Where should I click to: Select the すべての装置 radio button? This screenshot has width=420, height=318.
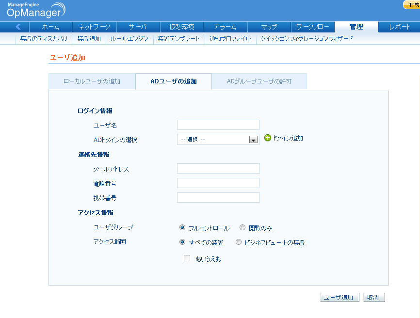pyautogui.click(x=182, y=242)
